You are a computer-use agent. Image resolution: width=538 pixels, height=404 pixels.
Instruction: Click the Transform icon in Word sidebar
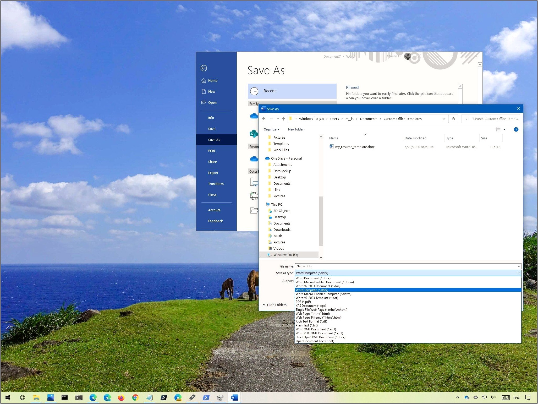click(x=215, y=184)
